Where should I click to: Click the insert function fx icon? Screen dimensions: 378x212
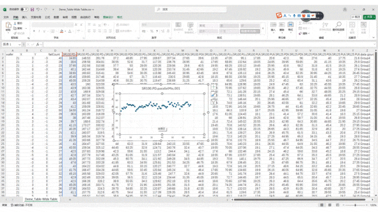pyautogui.click(x=38, y=45)
